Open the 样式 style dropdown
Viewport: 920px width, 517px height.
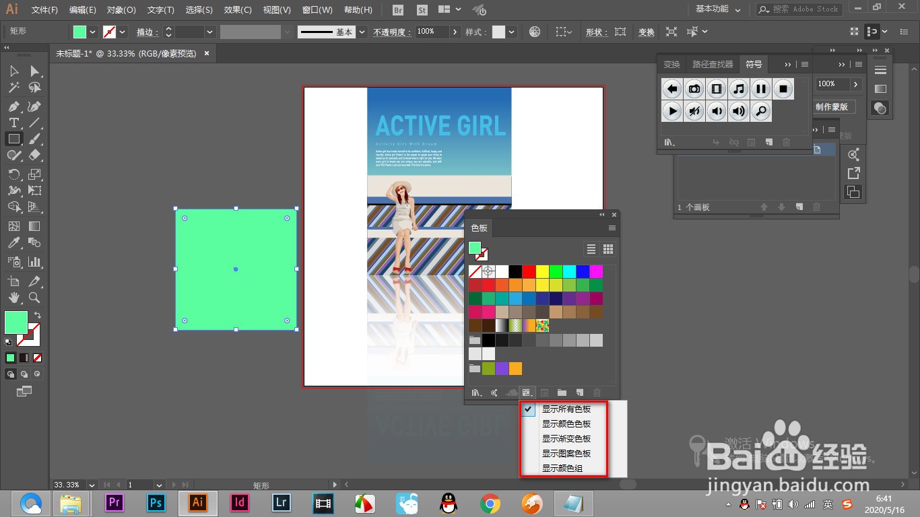(x=512, y=32)
